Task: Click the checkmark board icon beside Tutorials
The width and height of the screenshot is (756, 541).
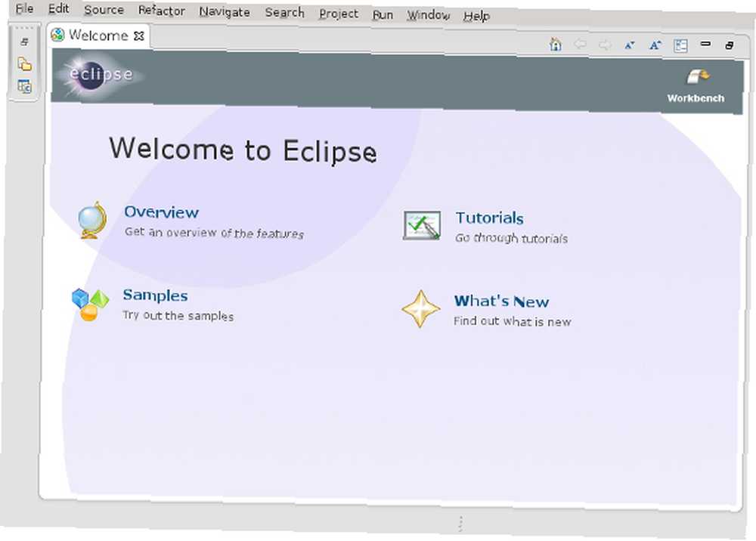Action: pos(422,225)
